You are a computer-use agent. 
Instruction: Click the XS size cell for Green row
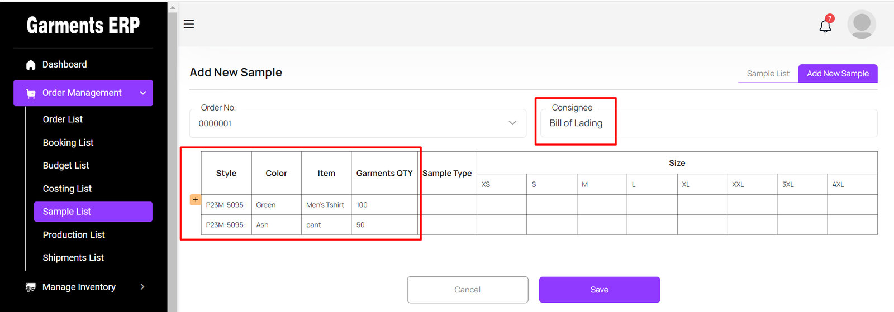(x=501, y=205)
